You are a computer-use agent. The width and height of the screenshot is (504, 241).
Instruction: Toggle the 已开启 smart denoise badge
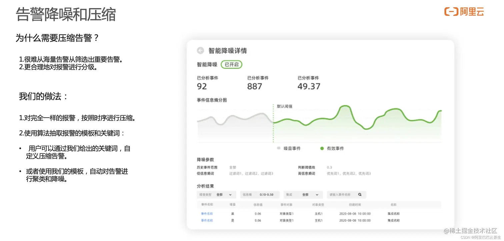pyautogui.click(x=231, y=64)
